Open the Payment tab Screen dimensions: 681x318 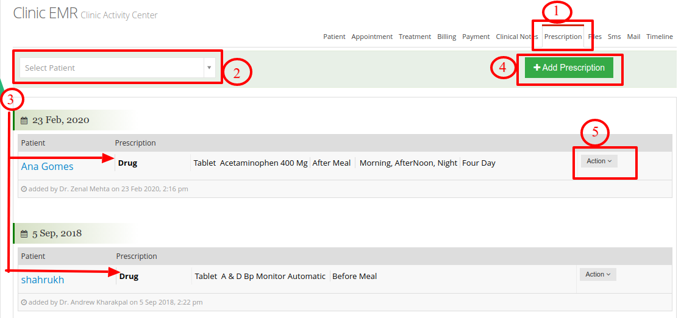pos(476,37)
